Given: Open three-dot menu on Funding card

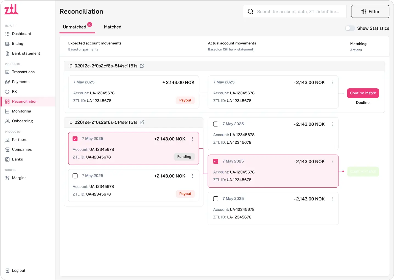Looking at the screenshot, I should tap(192, 139).
